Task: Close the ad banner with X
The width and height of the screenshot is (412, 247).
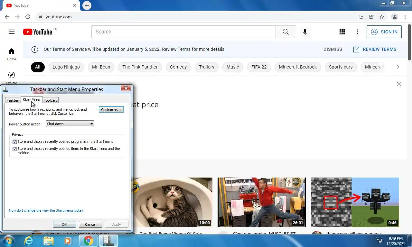Action: [x=399, y=84]
